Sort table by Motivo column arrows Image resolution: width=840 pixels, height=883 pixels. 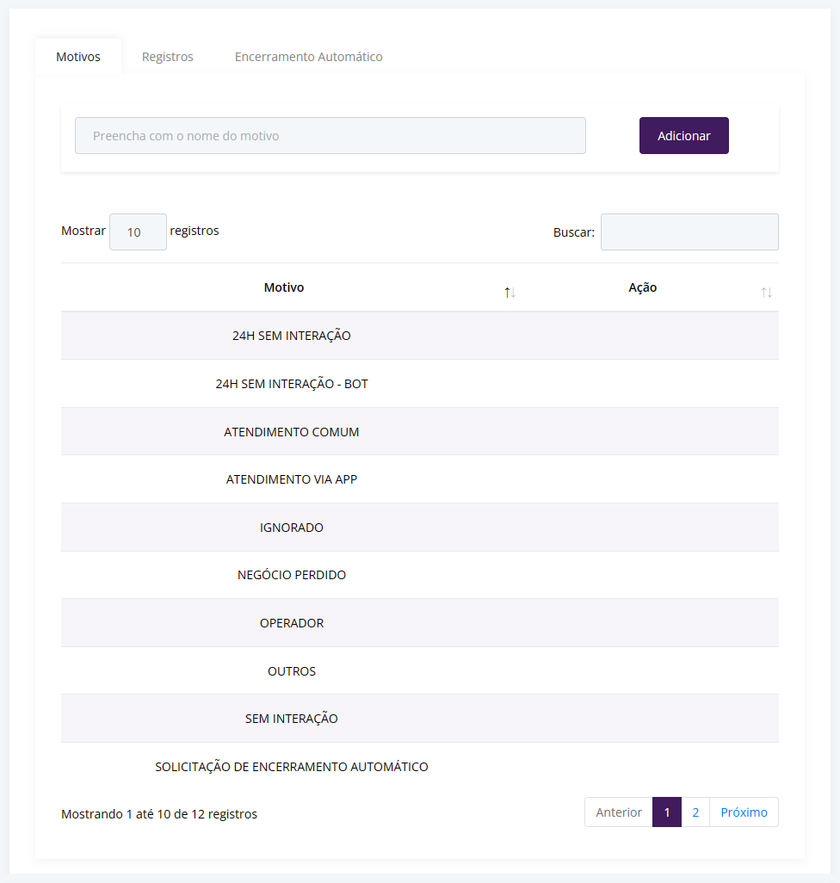click(x=510, y=293)
